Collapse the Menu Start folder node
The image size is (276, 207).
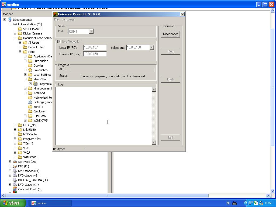25,79
